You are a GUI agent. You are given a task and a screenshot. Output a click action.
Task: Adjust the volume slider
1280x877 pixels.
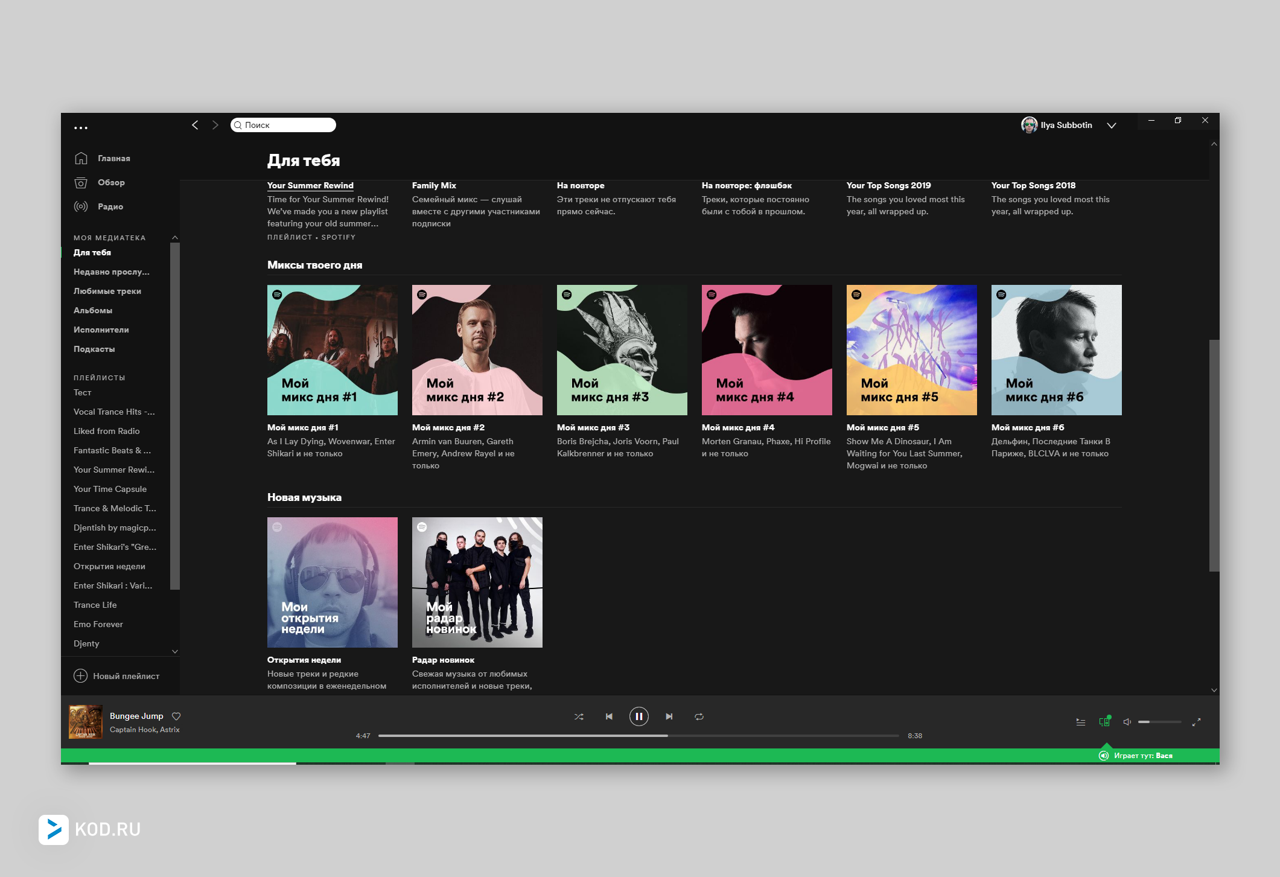point(1160,722)
